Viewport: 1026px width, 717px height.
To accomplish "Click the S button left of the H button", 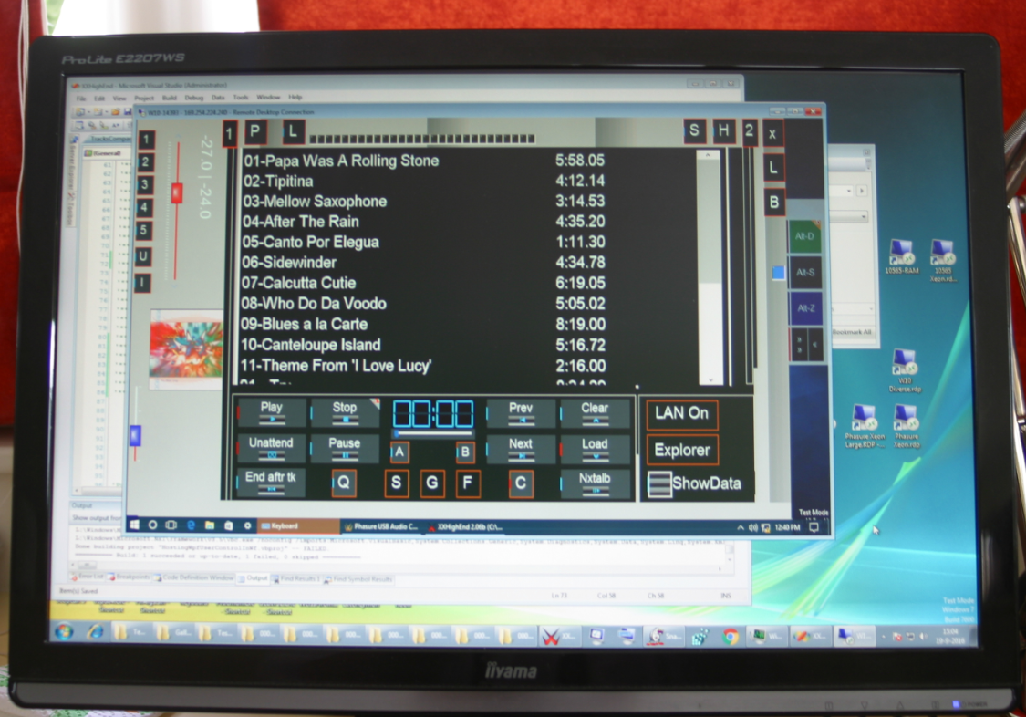I will click(694, 130).
